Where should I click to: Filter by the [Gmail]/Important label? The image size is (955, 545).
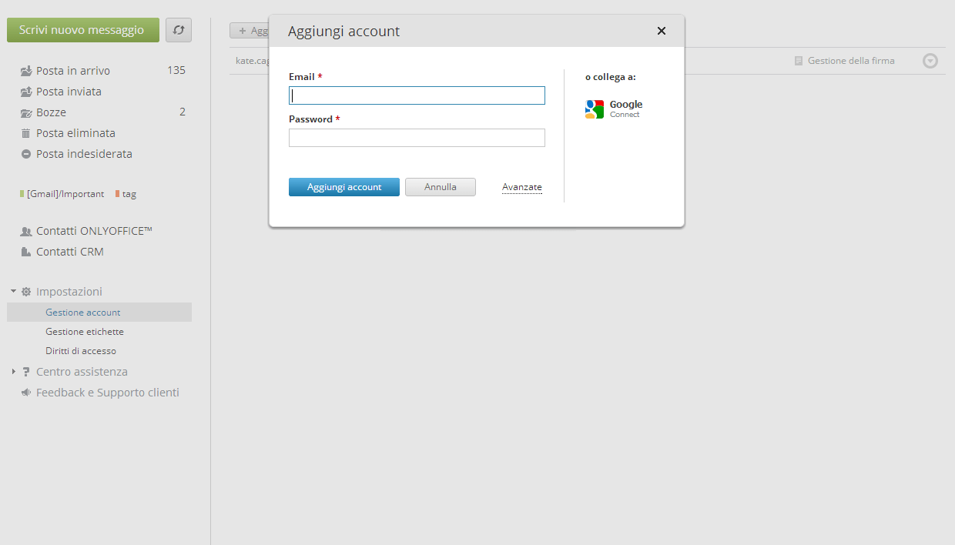click(x=62, y=194)
